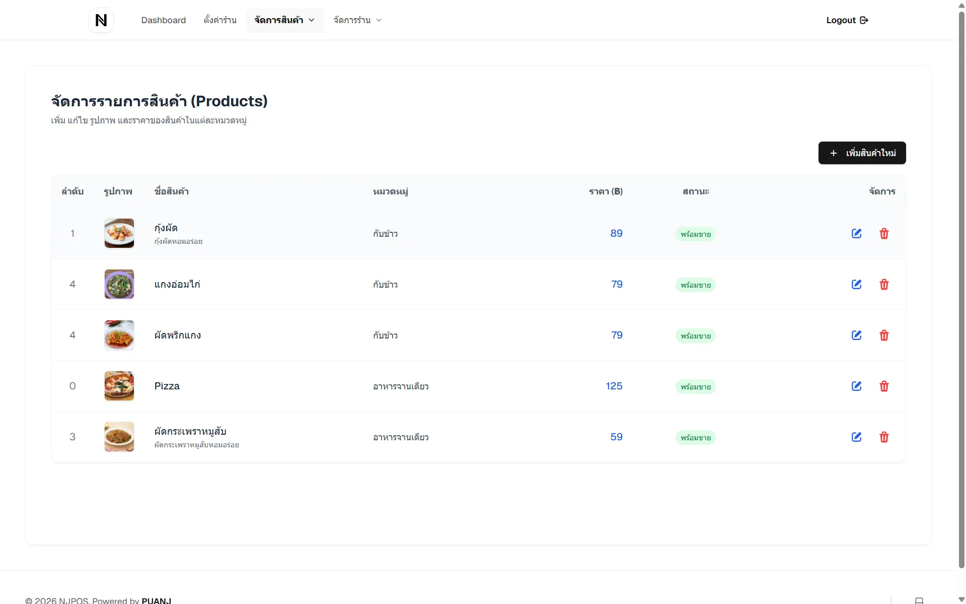Select the Pizza product name
The image size is (966, 604).
coord(167,386)
